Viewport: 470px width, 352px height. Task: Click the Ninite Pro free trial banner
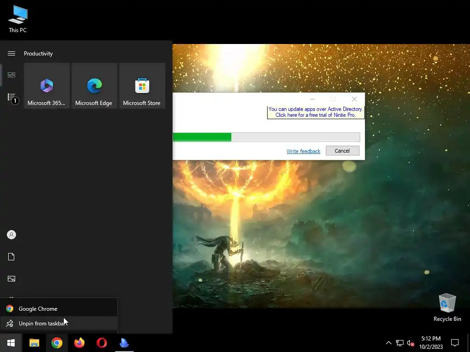click(x=316, y=112)
